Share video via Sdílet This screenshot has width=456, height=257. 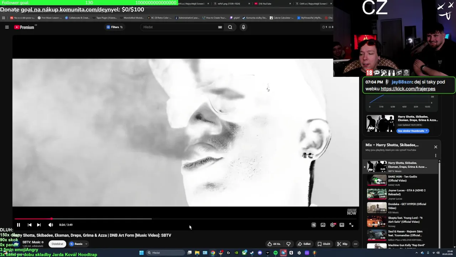coord(304,244)
